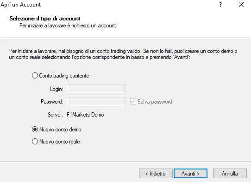Click the 'Login:' field label
The image size is (251, 182).
[x=56, y=89]
